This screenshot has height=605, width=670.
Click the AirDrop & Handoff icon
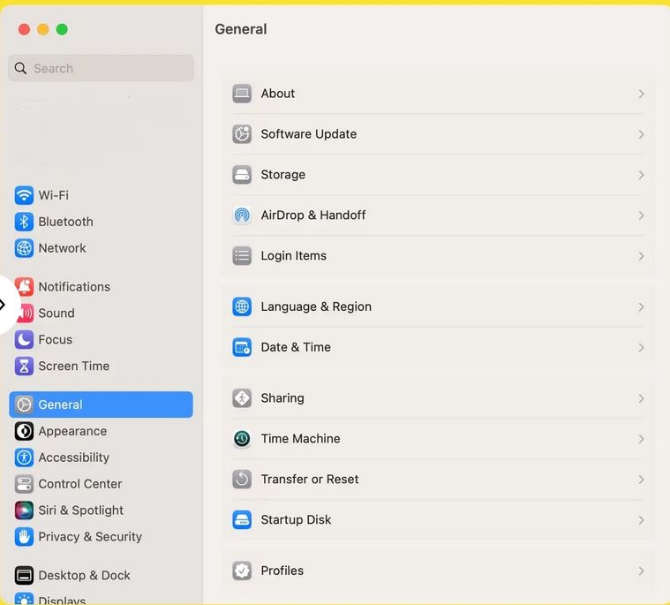pyautogui.click(x=242, y=216)
